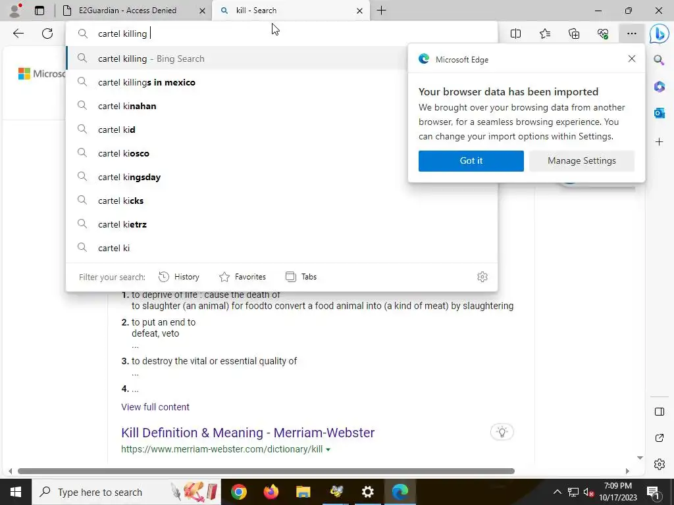Click the sidebar panel layout icon
674x505 pixels.
point(659,412)
